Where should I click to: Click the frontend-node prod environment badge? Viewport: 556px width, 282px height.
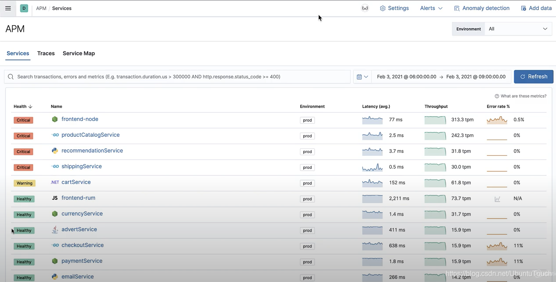307,120
